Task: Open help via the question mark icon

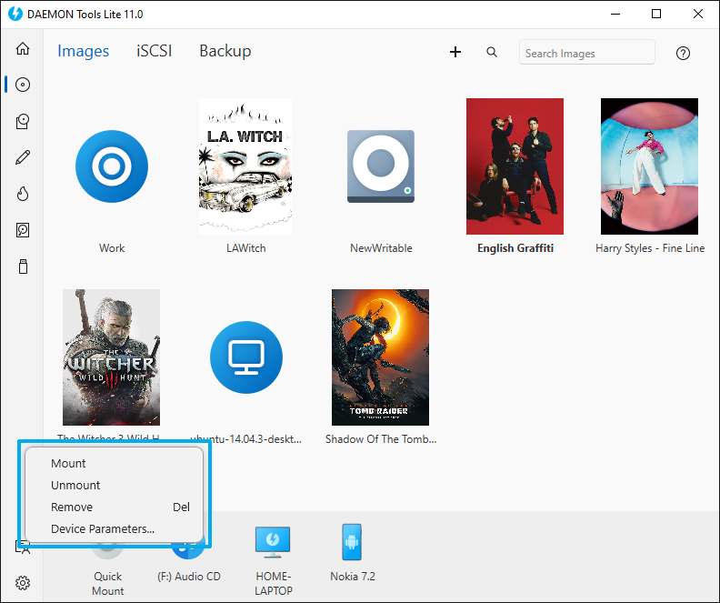Action: click(x=683, y=54)
